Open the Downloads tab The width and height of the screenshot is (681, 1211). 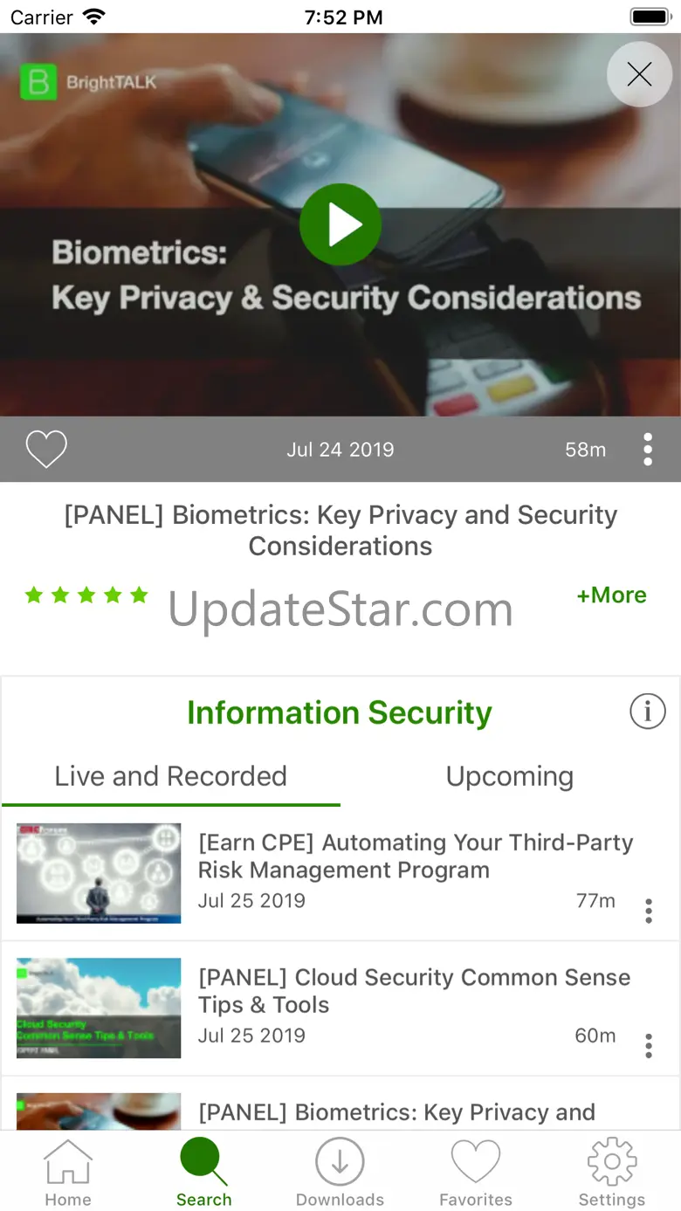tap(340, 1173)
